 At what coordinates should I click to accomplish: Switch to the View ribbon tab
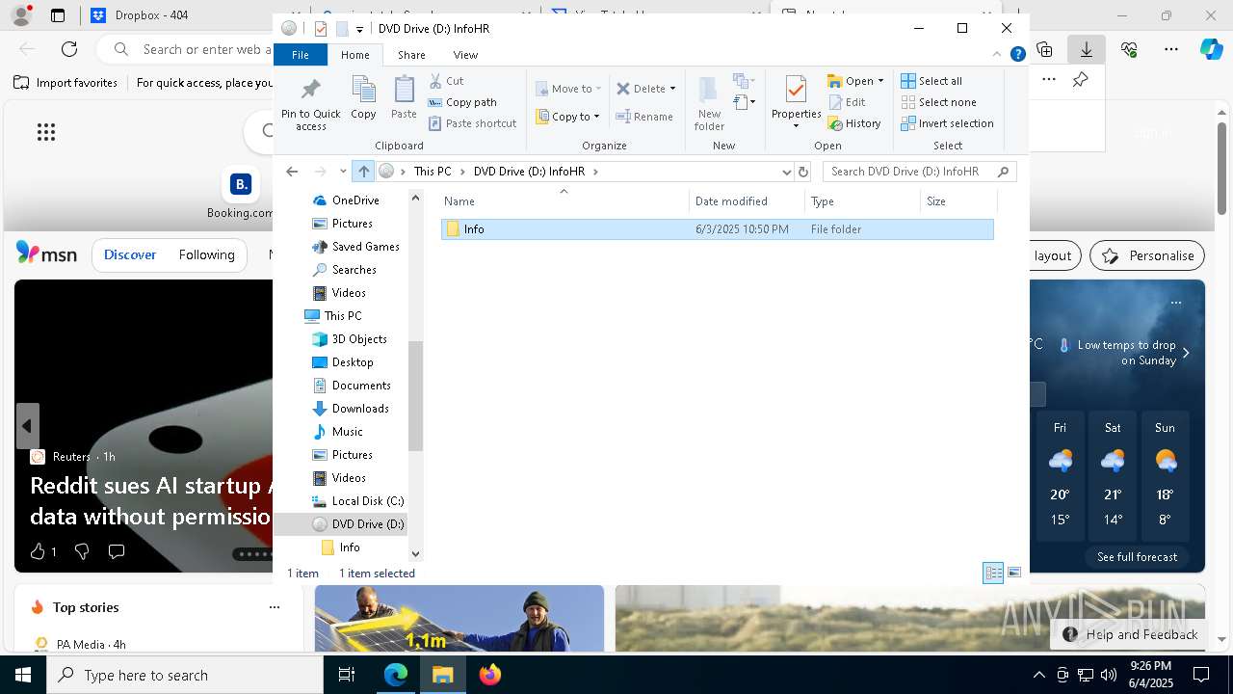pyautogui.click(x=465, y=55)
